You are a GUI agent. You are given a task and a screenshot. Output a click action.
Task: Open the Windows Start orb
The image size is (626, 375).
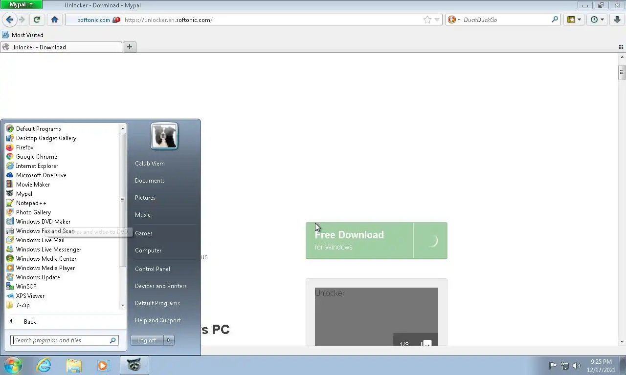13,365
